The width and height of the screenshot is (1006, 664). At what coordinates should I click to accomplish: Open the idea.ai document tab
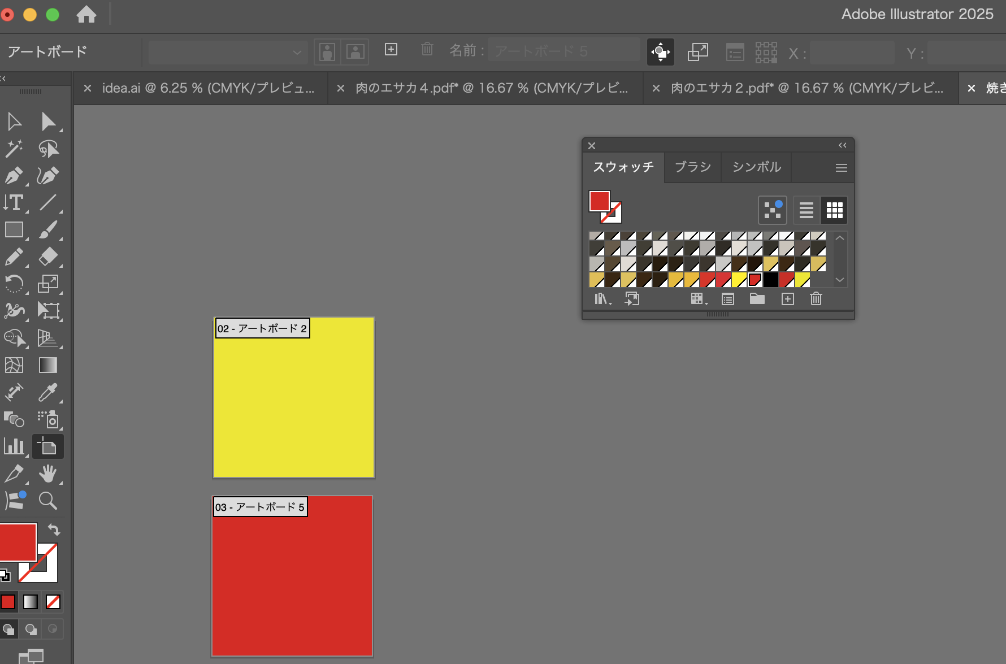[207, 88]
